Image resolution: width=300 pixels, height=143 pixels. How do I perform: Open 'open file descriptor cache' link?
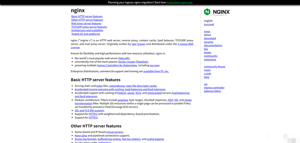(x=141, y=86)
